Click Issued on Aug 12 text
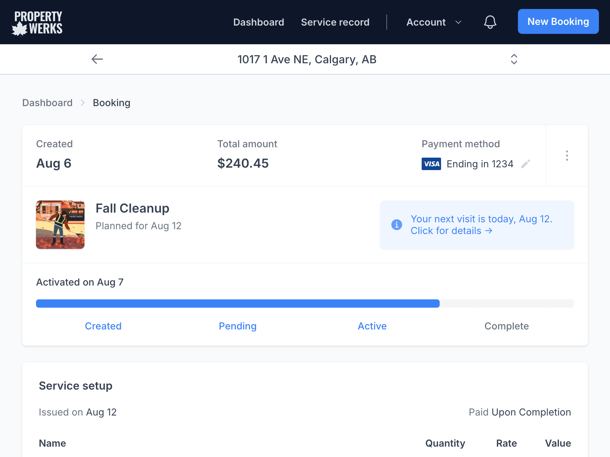This screenshot has height=457, width=610. [x=78, y=412]
